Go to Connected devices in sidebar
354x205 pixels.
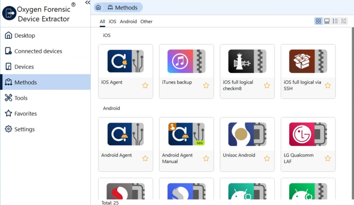(x=38, y=51)
